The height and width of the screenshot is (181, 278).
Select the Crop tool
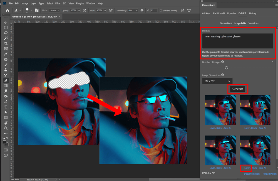6,44
